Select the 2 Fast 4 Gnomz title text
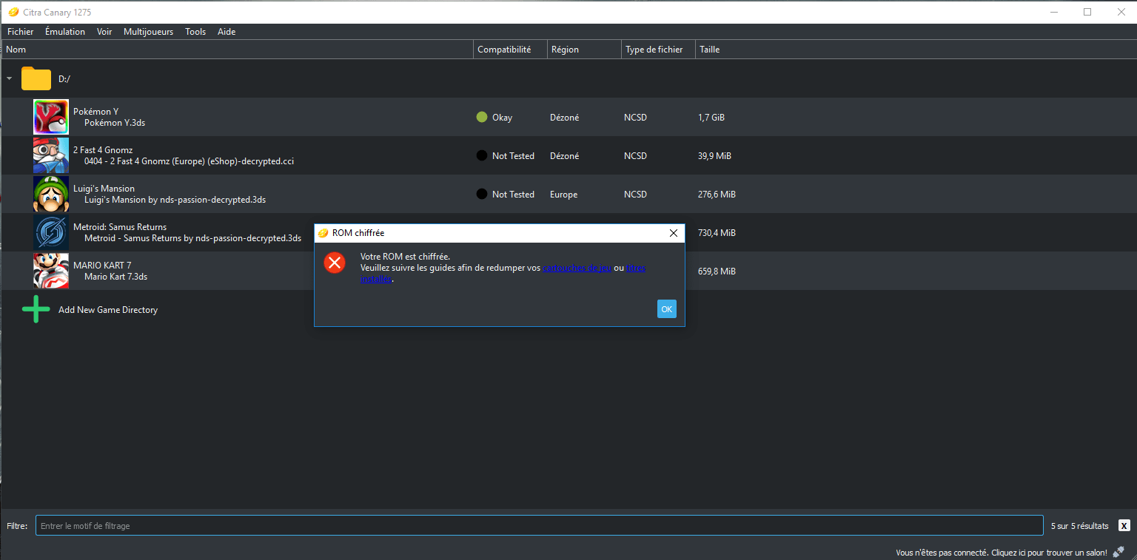This screenshot has width=1137, height=560. coord(103,150)
